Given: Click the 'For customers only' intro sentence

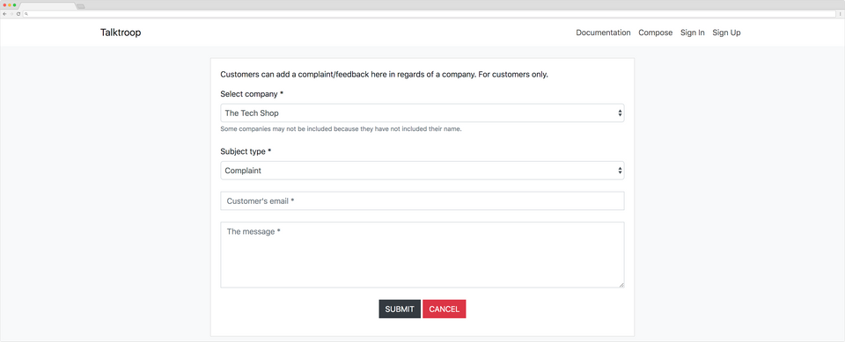Looking at the screenshot, I should click(x=513, y=75).
